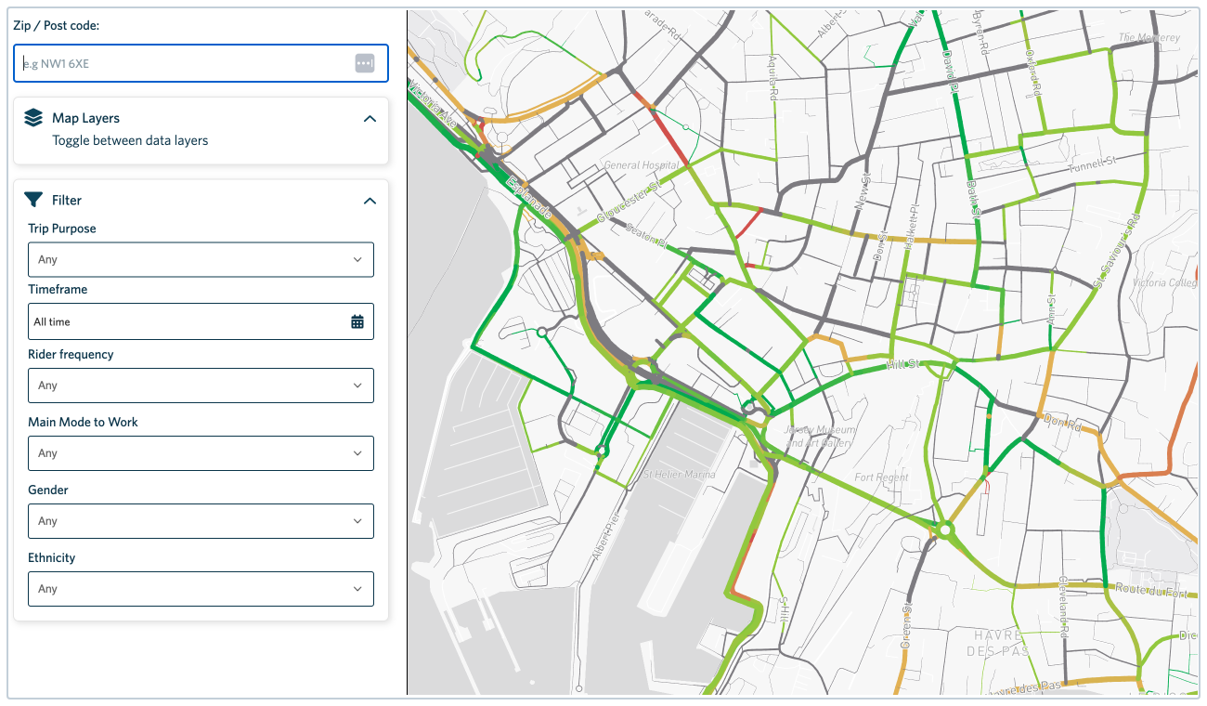
Task: Open the Gender dropdown
Action: click(201, 521)
